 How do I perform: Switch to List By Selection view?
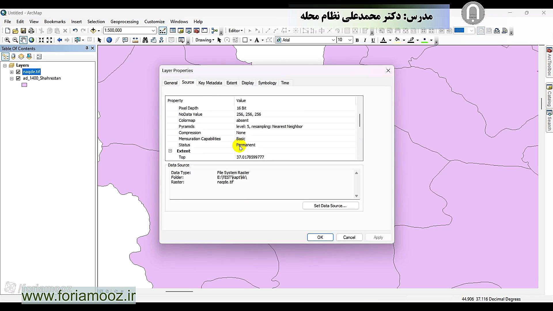click(x=29, y=57)
